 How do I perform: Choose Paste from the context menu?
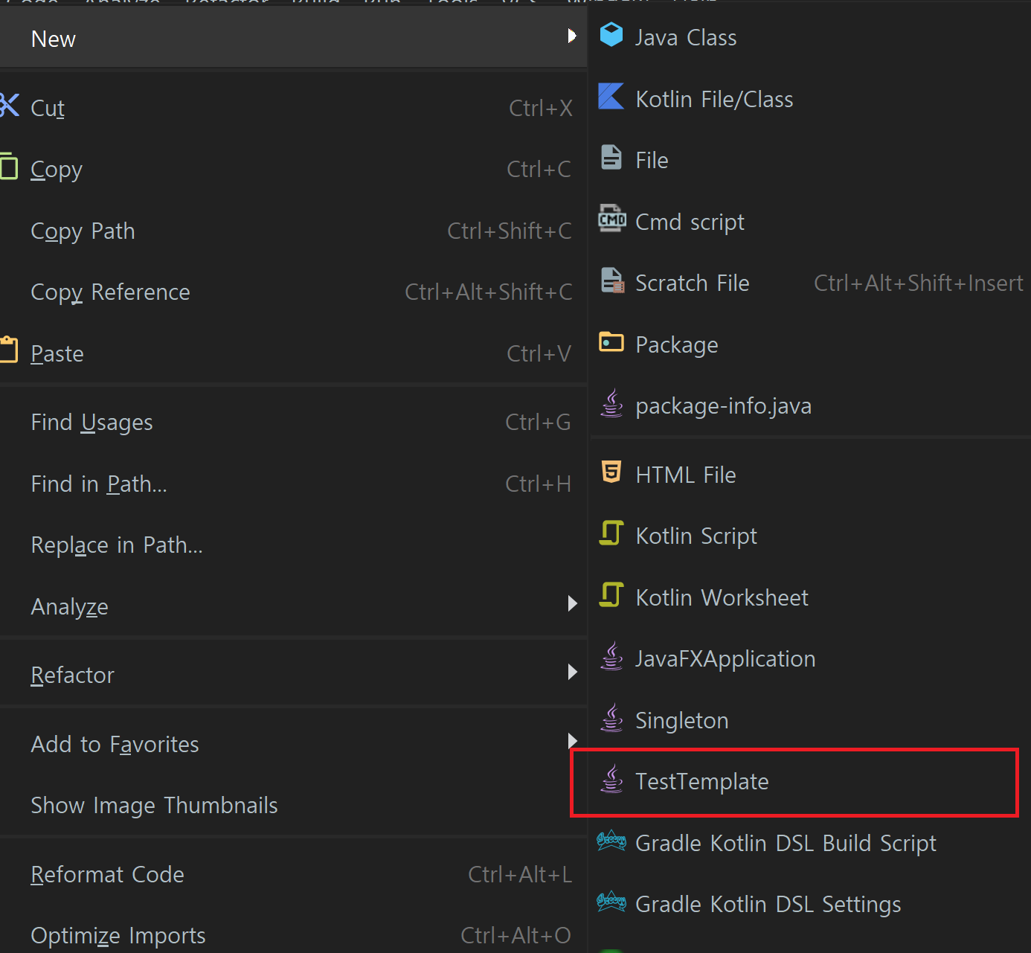pos(293,353)
